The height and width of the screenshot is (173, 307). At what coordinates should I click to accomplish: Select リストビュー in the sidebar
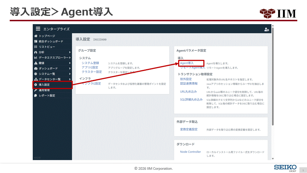[x=47, y=47]
